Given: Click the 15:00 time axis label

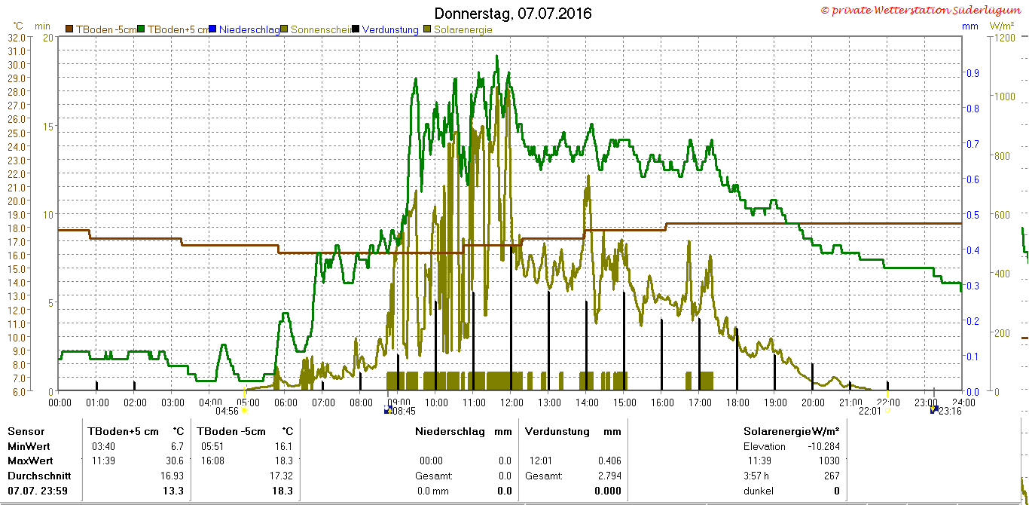Looking at the screenshot, I should 624,402.
